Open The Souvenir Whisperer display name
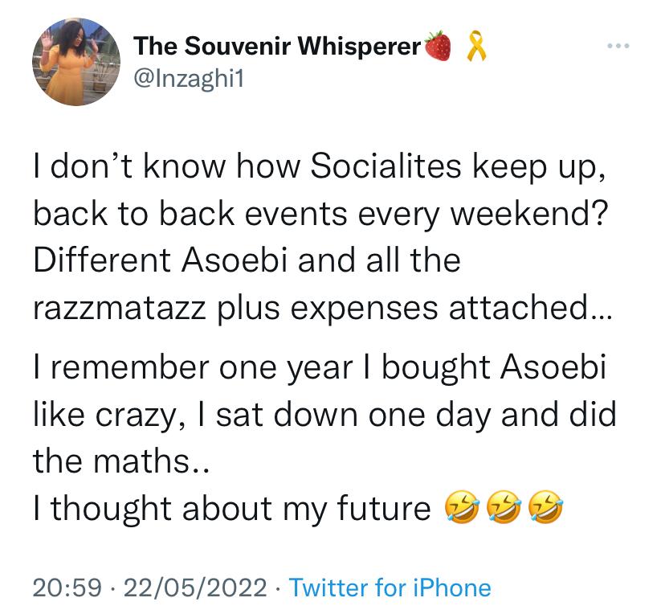The image size is (665, 606). click(x=277, y=46)
